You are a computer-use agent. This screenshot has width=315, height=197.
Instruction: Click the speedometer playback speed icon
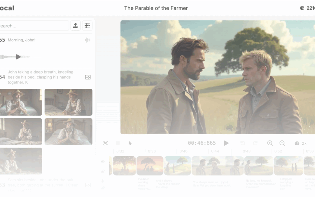pyautogui.click(x=297, y=143)
